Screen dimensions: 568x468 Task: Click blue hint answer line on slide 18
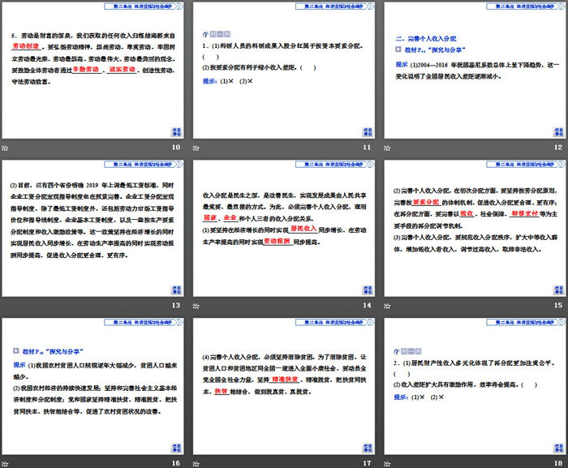tap(419, 397)
